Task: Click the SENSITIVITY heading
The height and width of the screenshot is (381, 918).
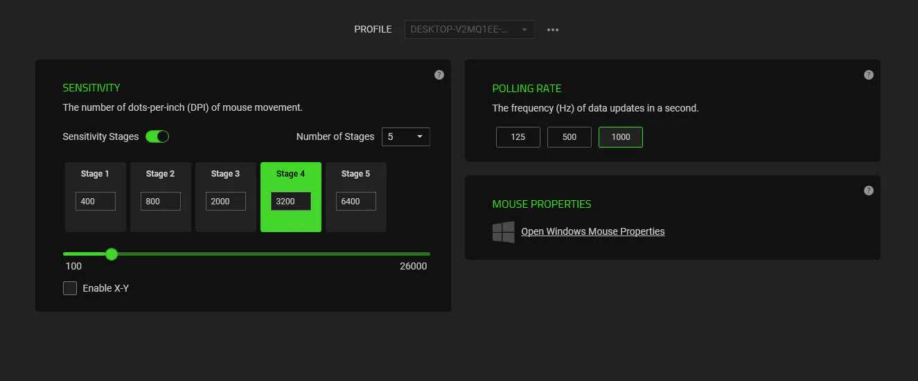Action: [x=91, y=88]
